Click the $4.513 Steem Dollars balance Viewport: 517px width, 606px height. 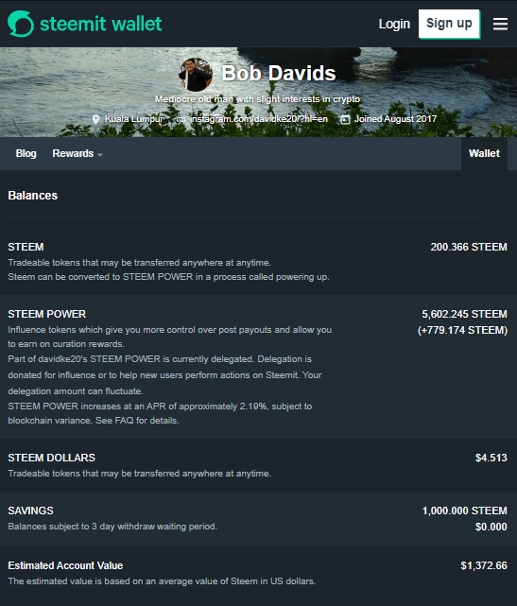(x=491, y=458)
